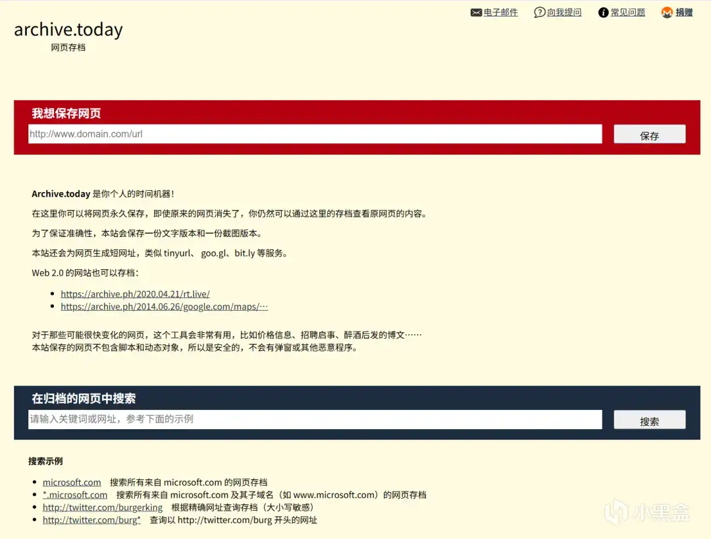Open the http://twitter.com/burg* example link
The height and width of the screenshot is (539, 711).
pyautogui.click(x=92, y=521)
